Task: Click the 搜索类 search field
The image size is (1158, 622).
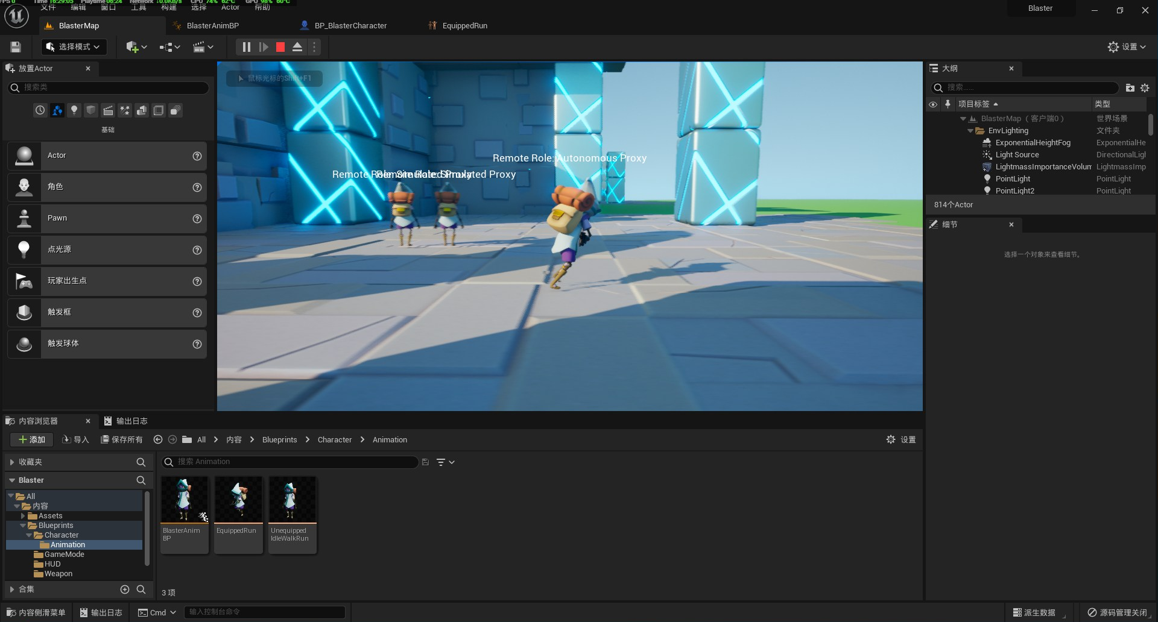Action: click(x=109, y=88)
